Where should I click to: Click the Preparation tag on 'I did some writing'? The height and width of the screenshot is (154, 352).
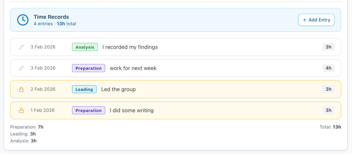(88, 110)
